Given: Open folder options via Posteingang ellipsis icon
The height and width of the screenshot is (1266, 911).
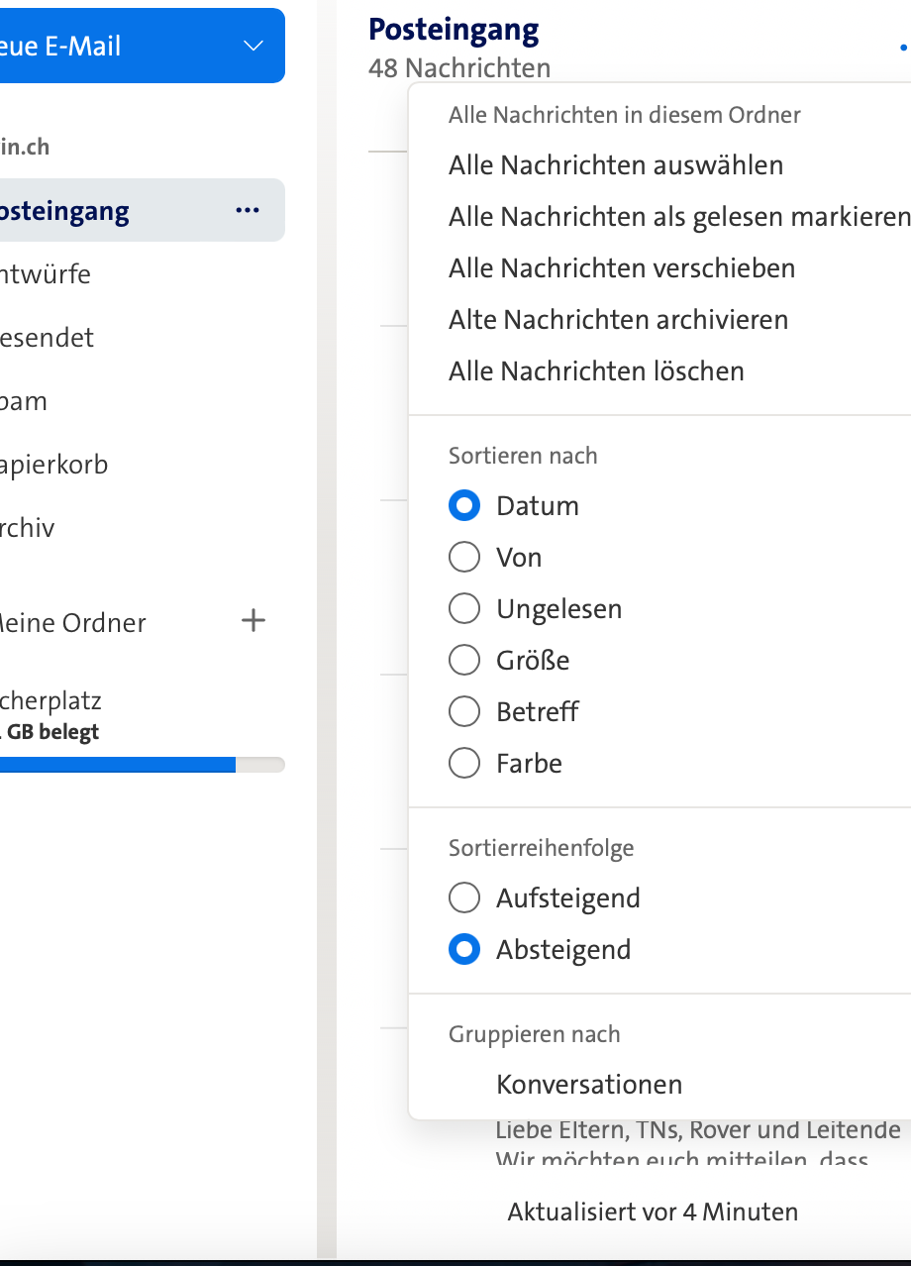Looking at the screenshot, I should pos(247,210).
